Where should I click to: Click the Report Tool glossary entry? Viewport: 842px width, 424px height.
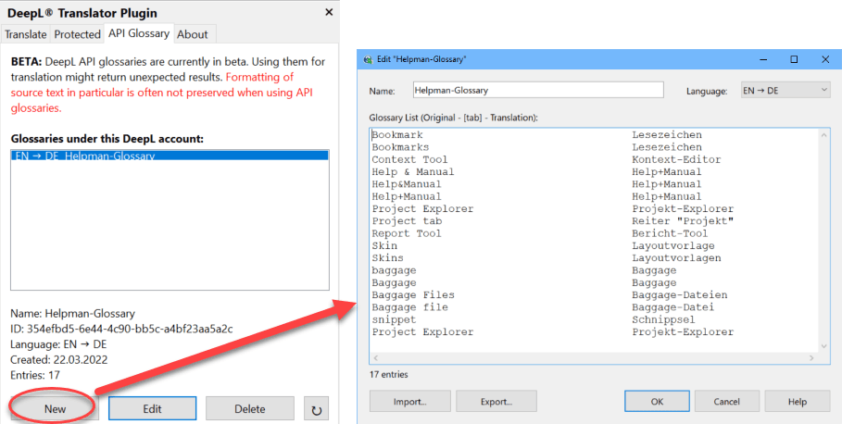407,233
